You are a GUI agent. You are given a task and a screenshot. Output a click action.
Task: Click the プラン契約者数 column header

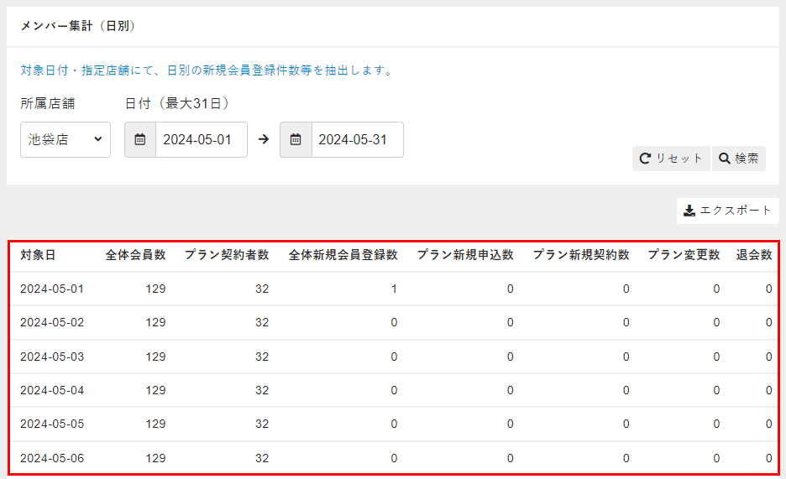point(227,255)
